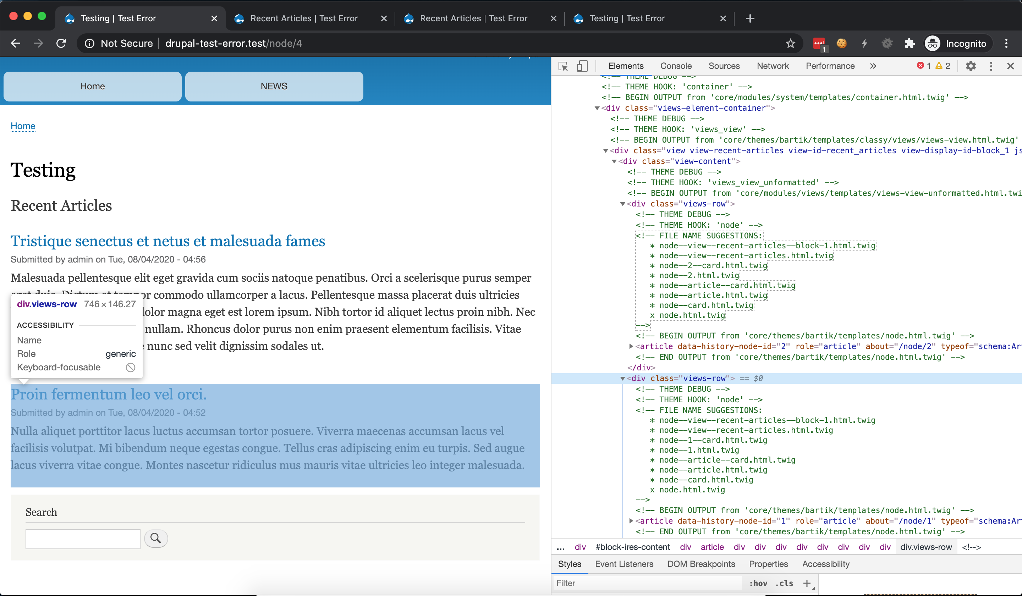1022x596 pixels.
Task: Click the lightning bolt extension icon
Action: point(864,43)
